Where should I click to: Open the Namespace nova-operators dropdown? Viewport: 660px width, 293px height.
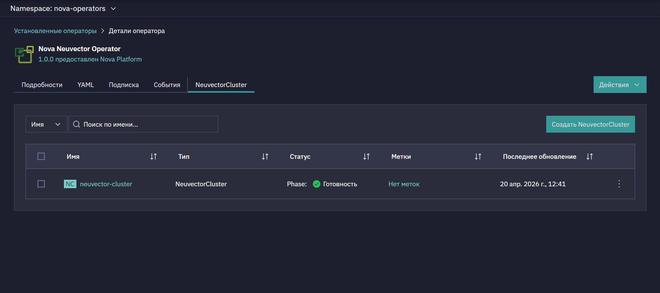[63, 8]
